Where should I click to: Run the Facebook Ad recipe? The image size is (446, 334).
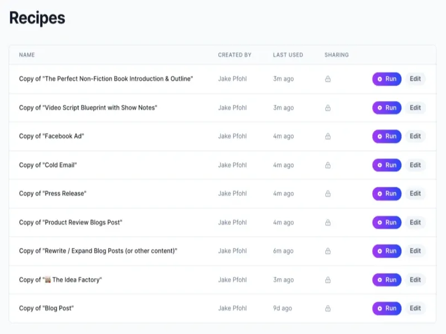tap(387, 136)
